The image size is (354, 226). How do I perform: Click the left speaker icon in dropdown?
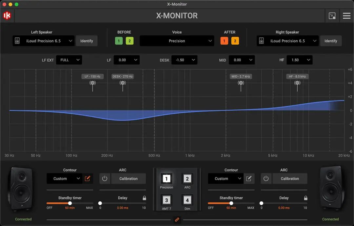tap(17, 41)
